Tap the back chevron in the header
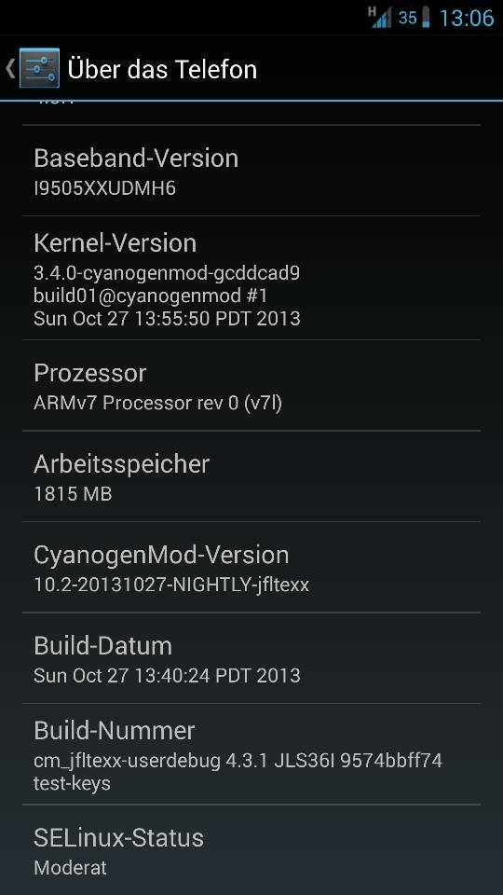Screen dimensions: 503x895 (9, 68)
